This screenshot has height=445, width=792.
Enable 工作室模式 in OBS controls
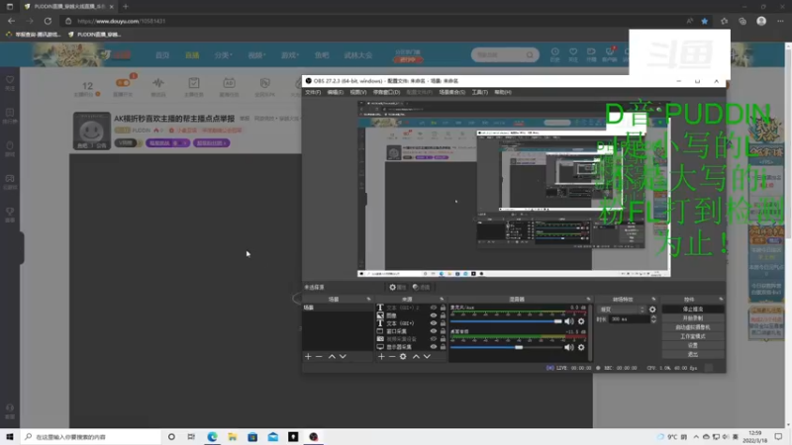pyautogui.click(x=692, y=336)
